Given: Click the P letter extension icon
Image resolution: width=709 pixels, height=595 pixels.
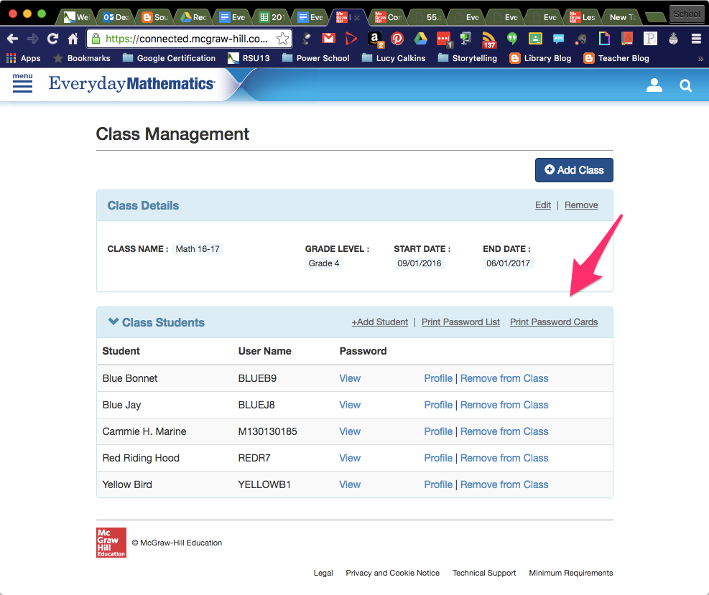Looking at the screenshot, I should pyautogui.click(x=650, y=39).
